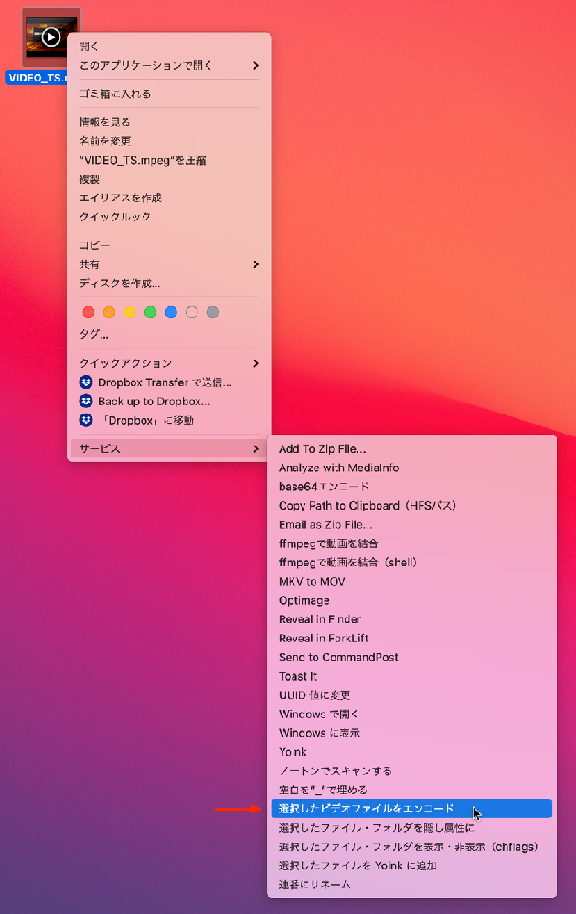Screen dimensions: 576x914
Task: Choose UUID 値に変更 service
Action: coord(411,694)
